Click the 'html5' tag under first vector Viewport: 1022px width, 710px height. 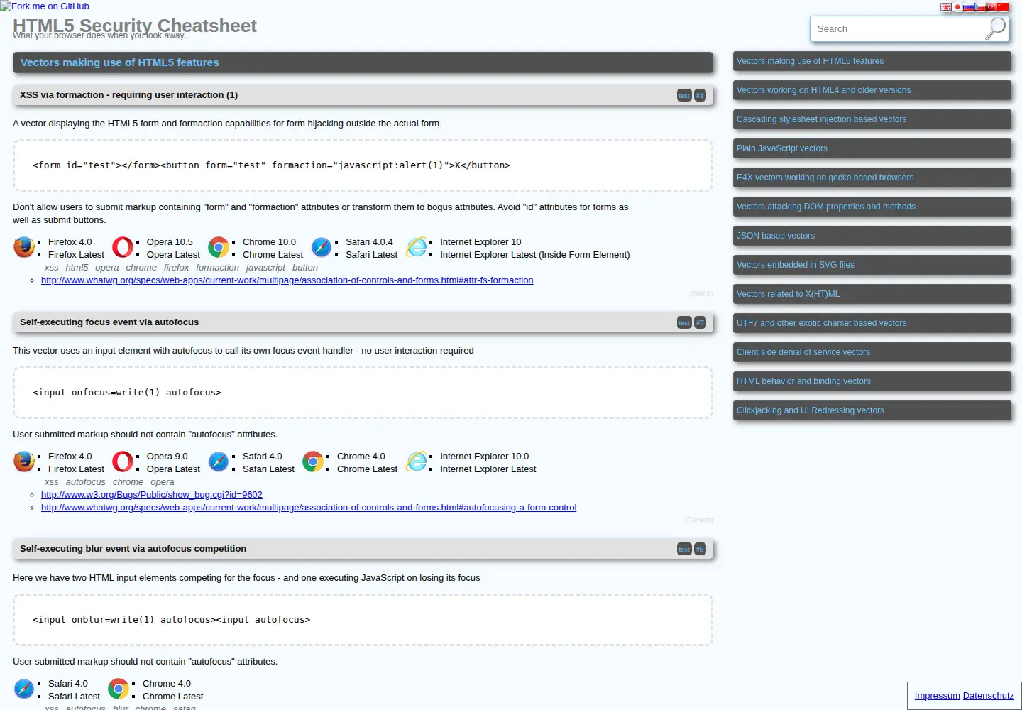77,268
